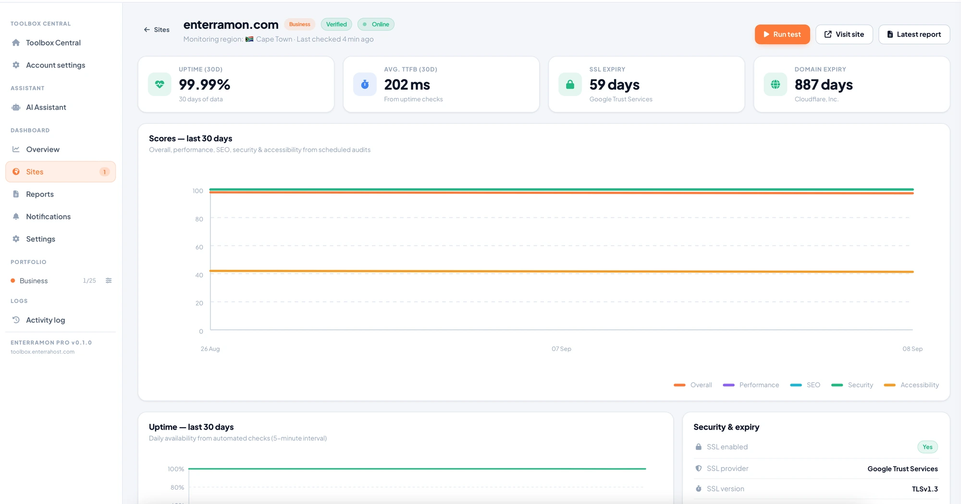Click the TTFB stopwatch icon
This screenshot has width=961, height=504.
pos(365,84)
